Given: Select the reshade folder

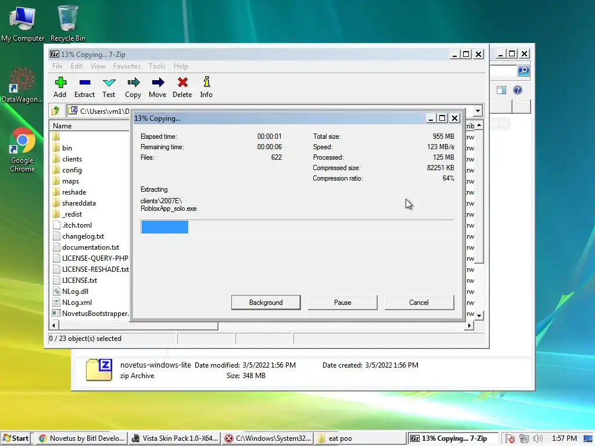Looking at the screenshot, I should coord(74,192).
